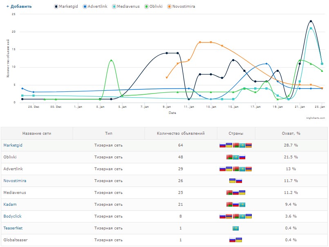Image resolution: width=329 pixels, height=247 pixels.
Task: Click the Ukraine flag in Advertlink row
Action: [229, 169]
